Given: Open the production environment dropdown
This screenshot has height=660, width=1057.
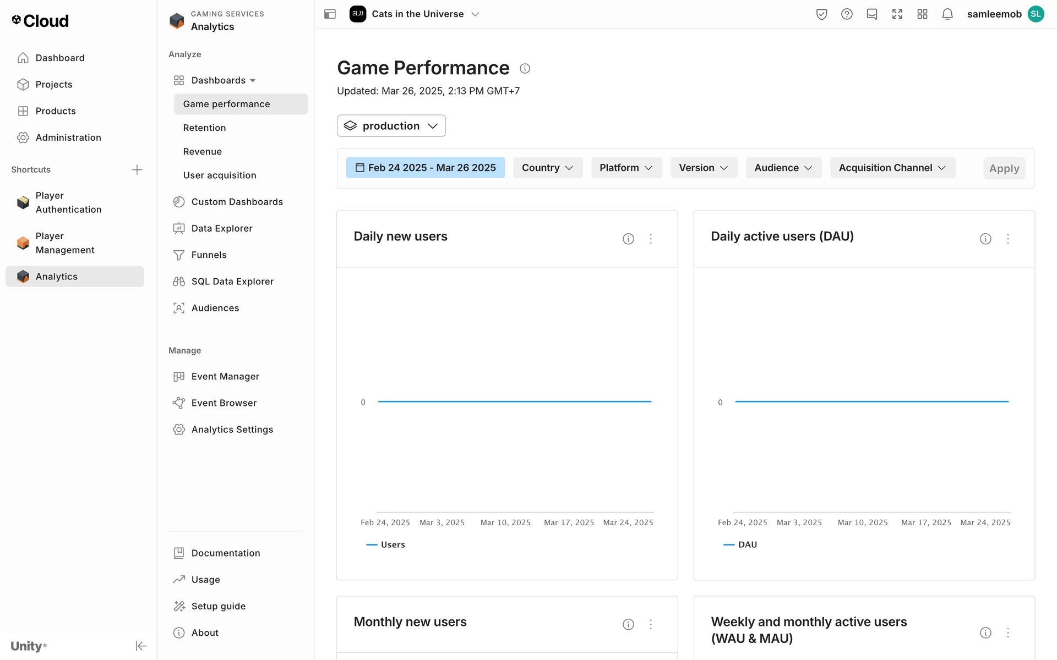Looking at the screenshot, I should click(x=391, y=126).
